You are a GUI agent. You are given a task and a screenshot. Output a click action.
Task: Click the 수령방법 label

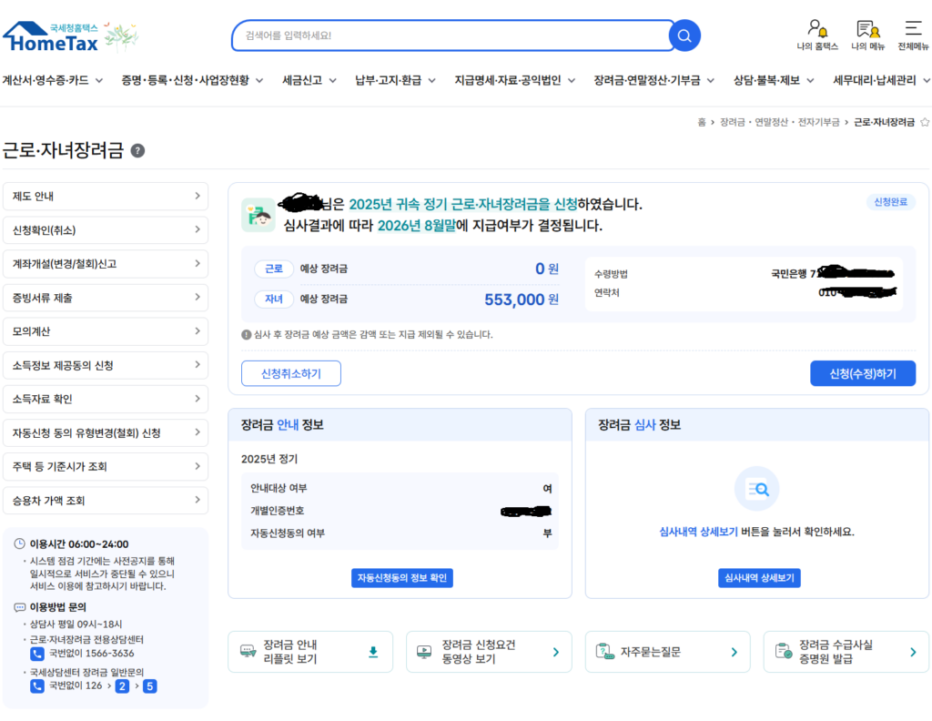[x=611, y=274]
